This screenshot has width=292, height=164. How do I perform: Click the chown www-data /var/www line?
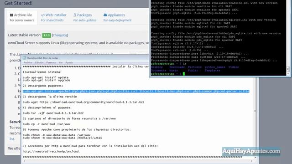pos(57,135)
